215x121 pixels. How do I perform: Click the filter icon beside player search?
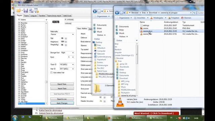tap(46, 20)
